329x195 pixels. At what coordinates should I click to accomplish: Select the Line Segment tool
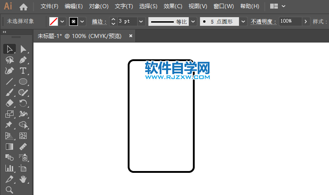coord(10,81)
